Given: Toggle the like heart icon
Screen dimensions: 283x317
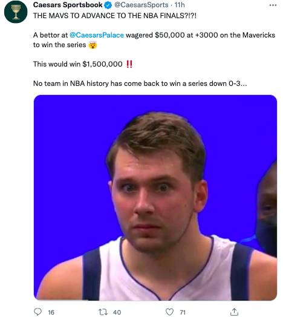Looking at the screenshot, I should 169,312.
